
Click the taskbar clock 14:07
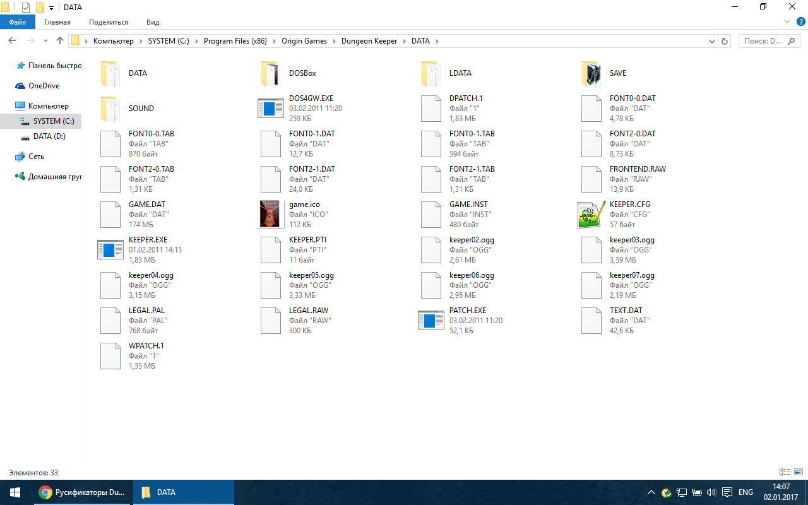tap(781, 487)
